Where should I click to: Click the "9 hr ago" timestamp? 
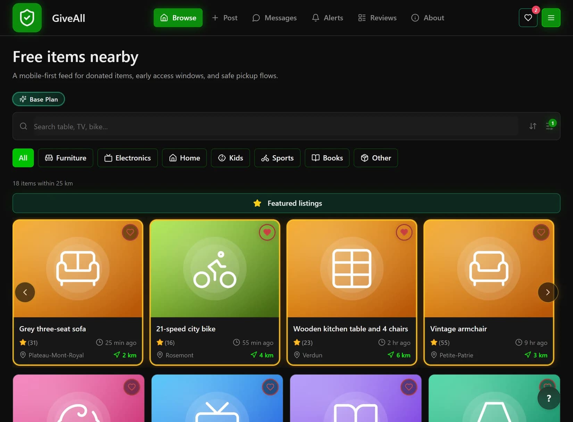pyautogui.click(x=536, y=343)
